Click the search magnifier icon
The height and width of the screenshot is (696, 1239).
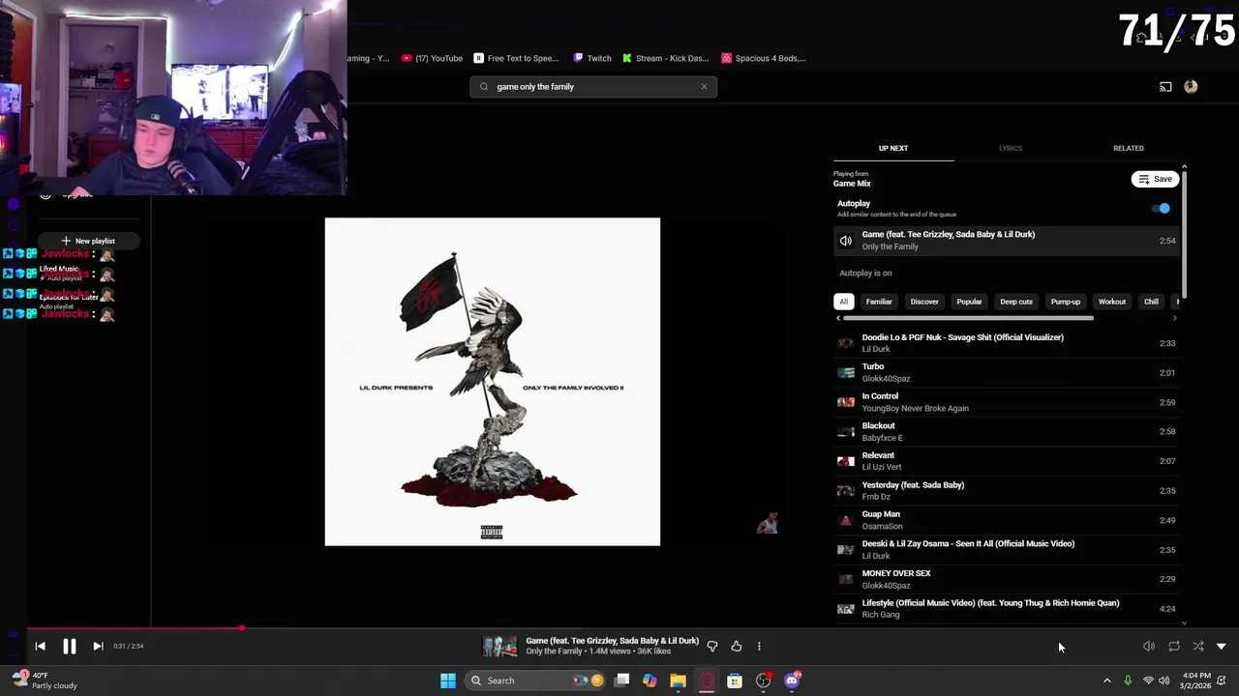(x=484, y=87)
